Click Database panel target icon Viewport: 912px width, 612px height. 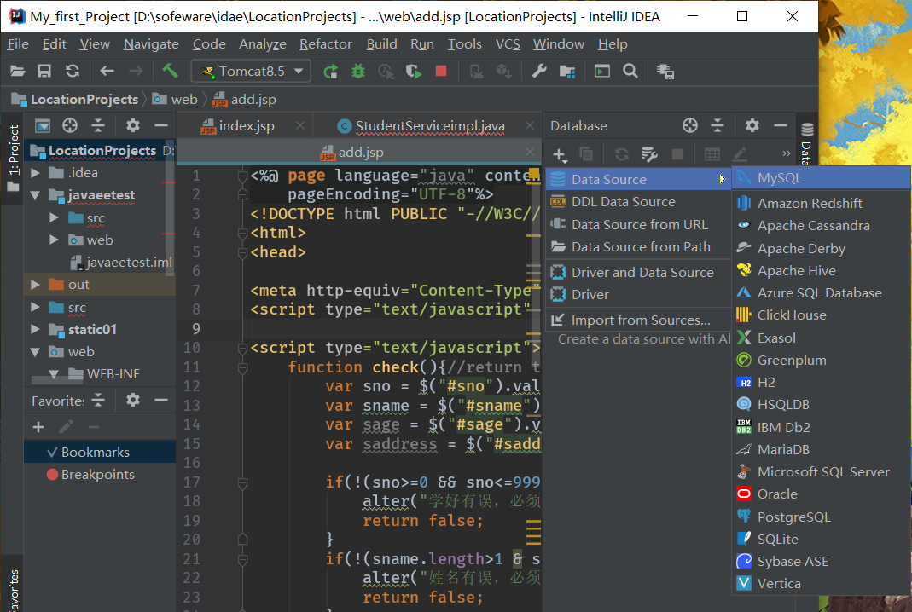pyautogui.click(x=690, y=125)
